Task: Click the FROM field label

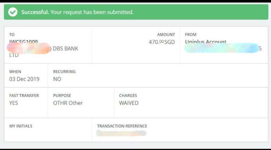Action: coord(191,35)
